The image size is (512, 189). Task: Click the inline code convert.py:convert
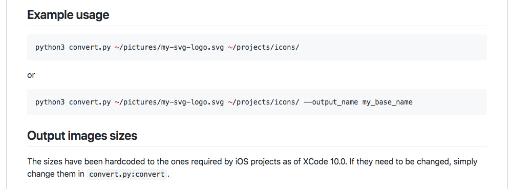pyautogui.click(x=126, y=174)
